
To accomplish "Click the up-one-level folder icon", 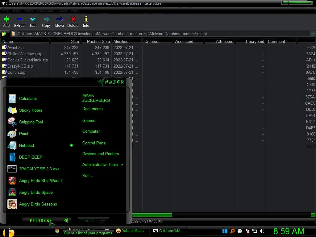I will click(4, 34).
